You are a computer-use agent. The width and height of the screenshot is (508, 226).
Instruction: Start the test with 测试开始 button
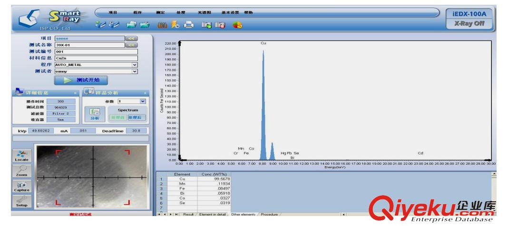click(x=81, y=80)
